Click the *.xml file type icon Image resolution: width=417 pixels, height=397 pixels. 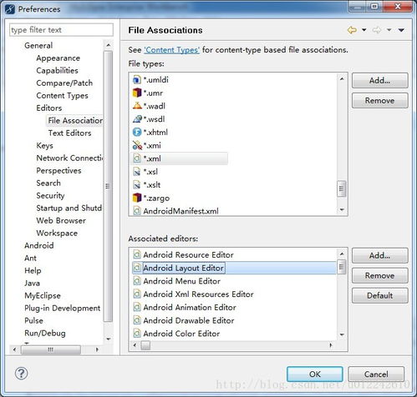[x=136, y=158]
